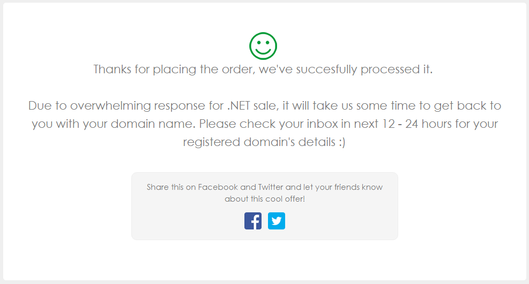Click the word 'succesfully' in the heading
The width and height of the screenshot is (529, 284).
click(326, 70)
